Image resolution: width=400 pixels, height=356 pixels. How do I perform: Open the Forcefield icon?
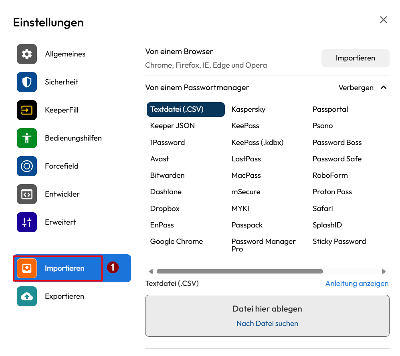coord(27,166)
